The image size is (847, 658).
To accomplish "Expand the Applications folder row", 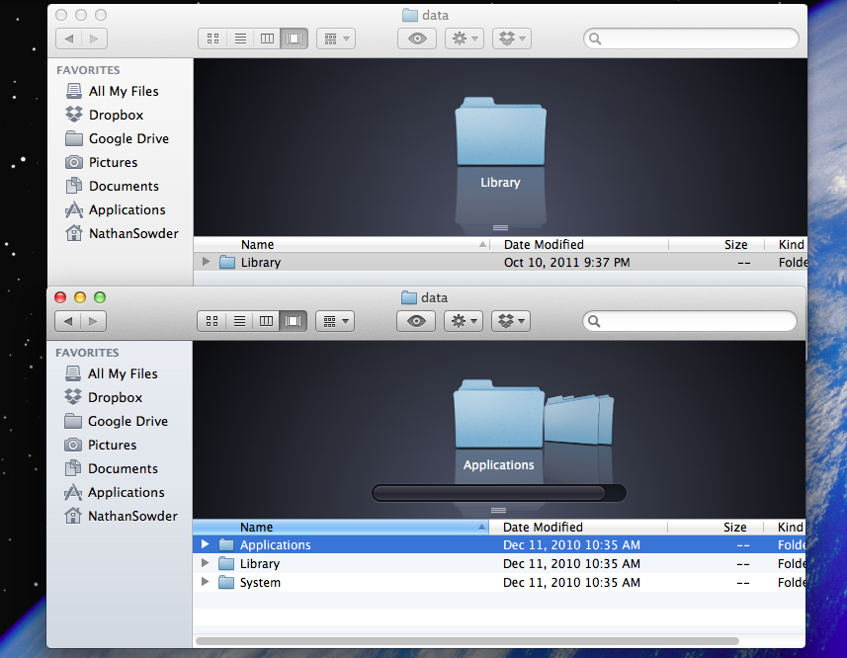I will point(205,544).
